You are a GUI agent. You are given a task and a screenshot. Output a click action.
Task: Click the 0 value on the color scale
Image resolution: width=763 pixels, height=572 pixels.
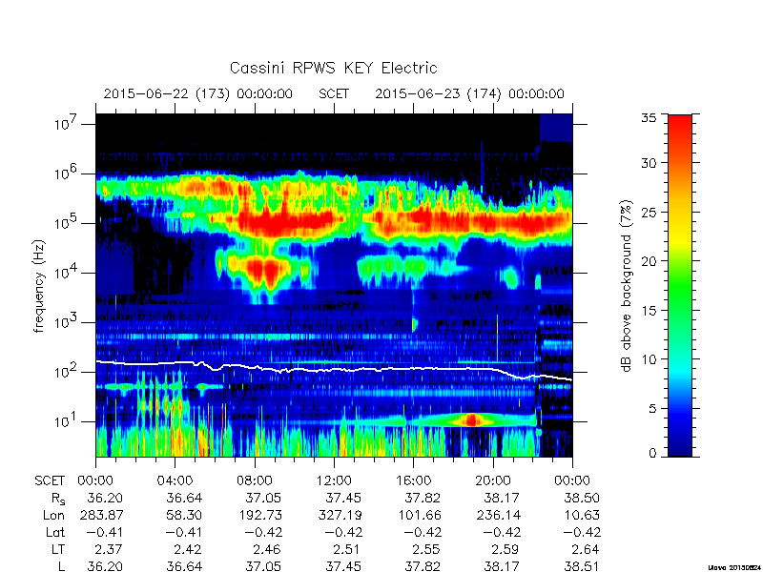pyautogui.click(x=652, y=453)
